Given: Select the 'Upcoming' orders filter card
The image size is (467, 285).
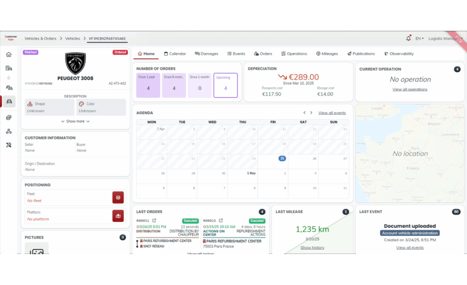Looking at the screenshot, I should click(225, 85).
